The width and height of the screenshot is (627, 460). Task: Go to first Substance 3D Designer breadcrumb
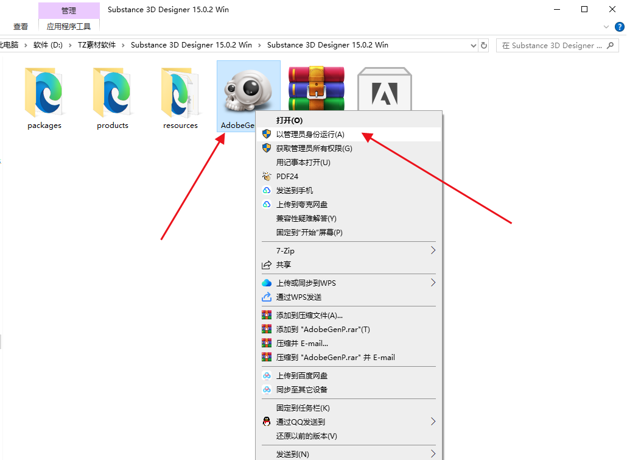coord(191,45)
